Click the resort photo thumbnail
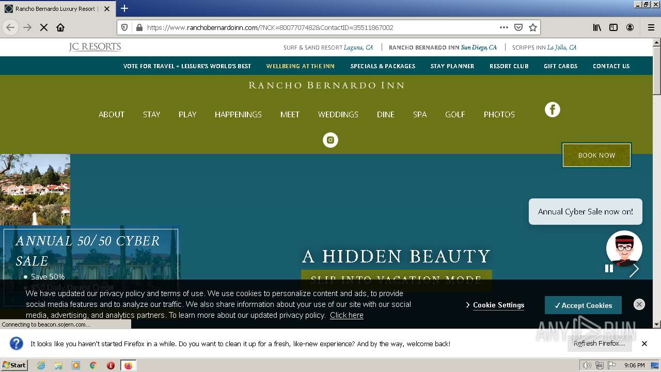661x372 pixels. pos(35,190)
